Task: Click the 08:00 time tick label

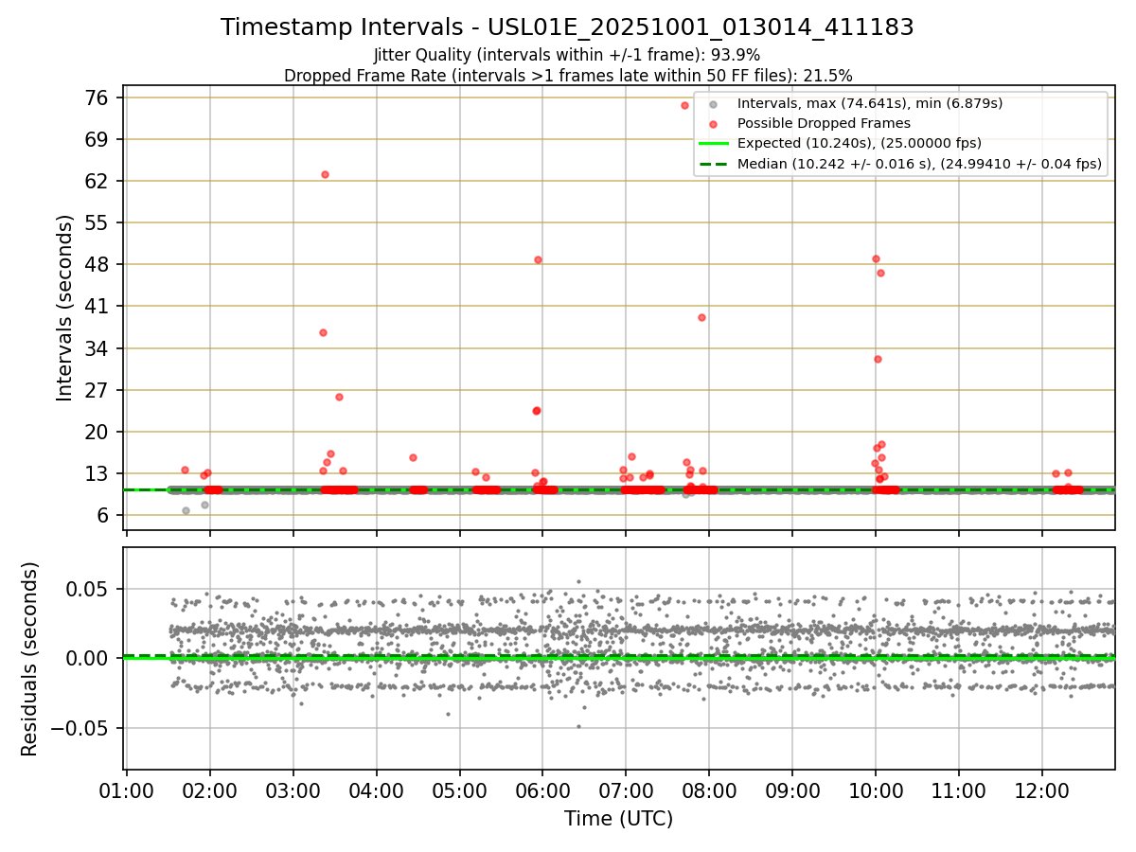Action: pos(709,790)
